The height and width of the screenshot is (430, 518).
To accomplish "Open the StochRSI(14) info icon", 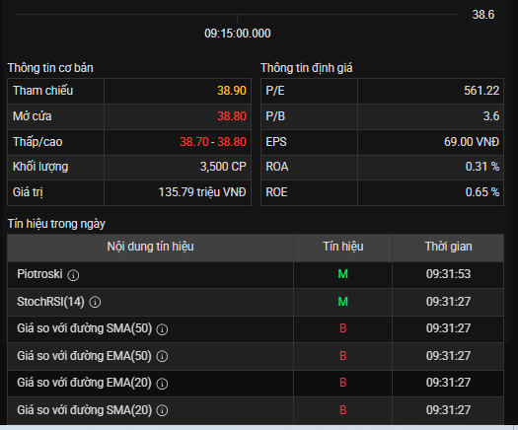I will coord(95,302).
